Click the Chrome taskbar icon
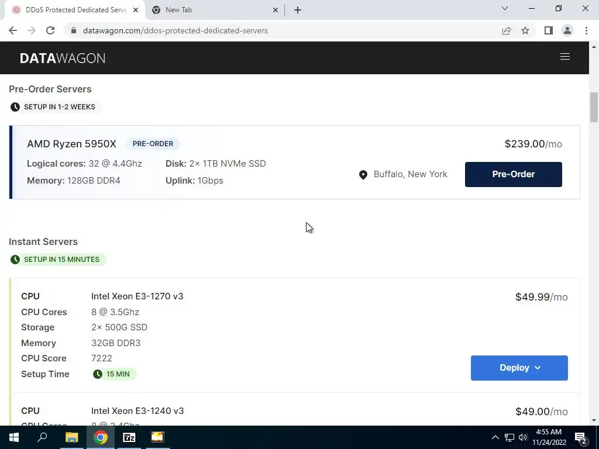 [101, 437]
